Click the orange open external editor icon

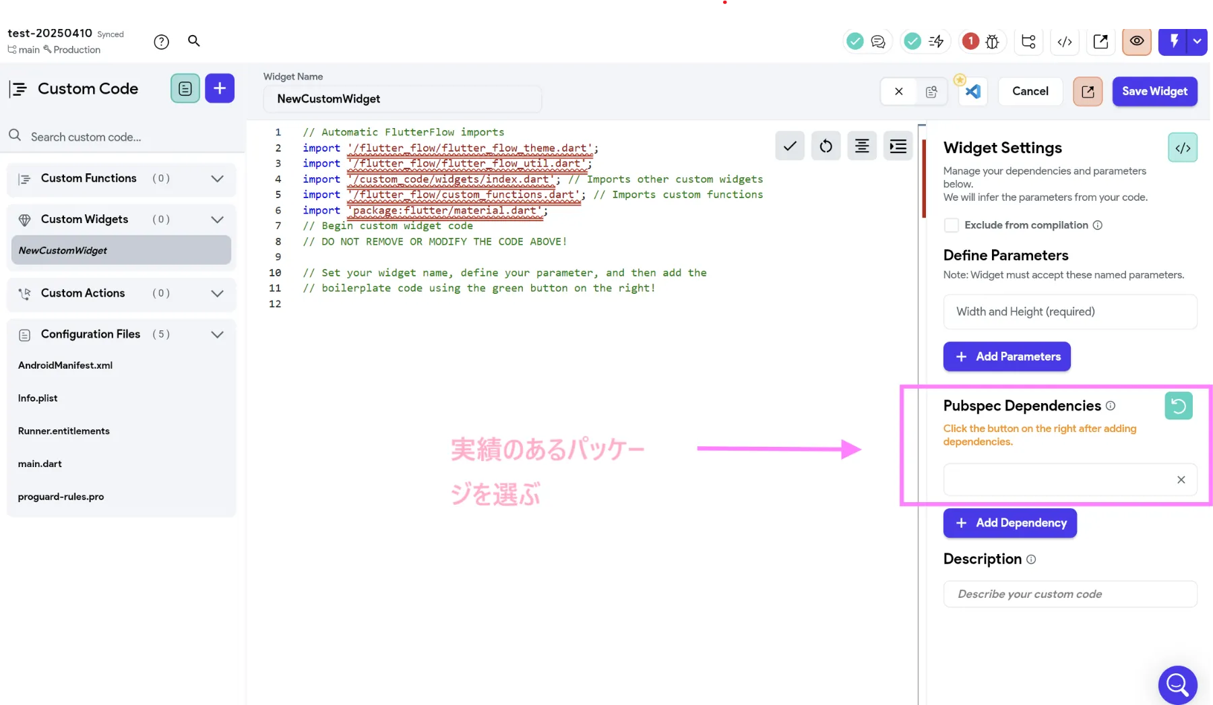[1088, 92]
